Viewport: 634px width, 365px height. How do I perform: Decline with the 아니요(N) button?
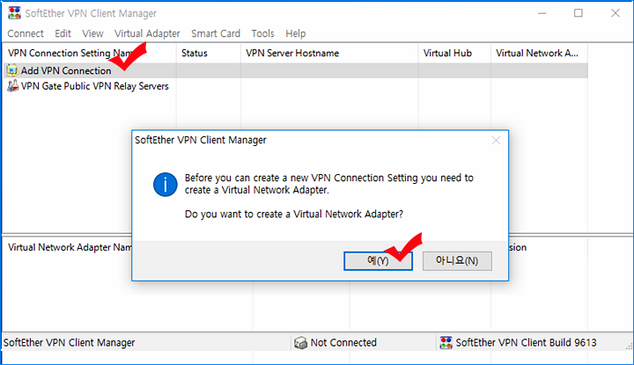click(x=457, y=261)
